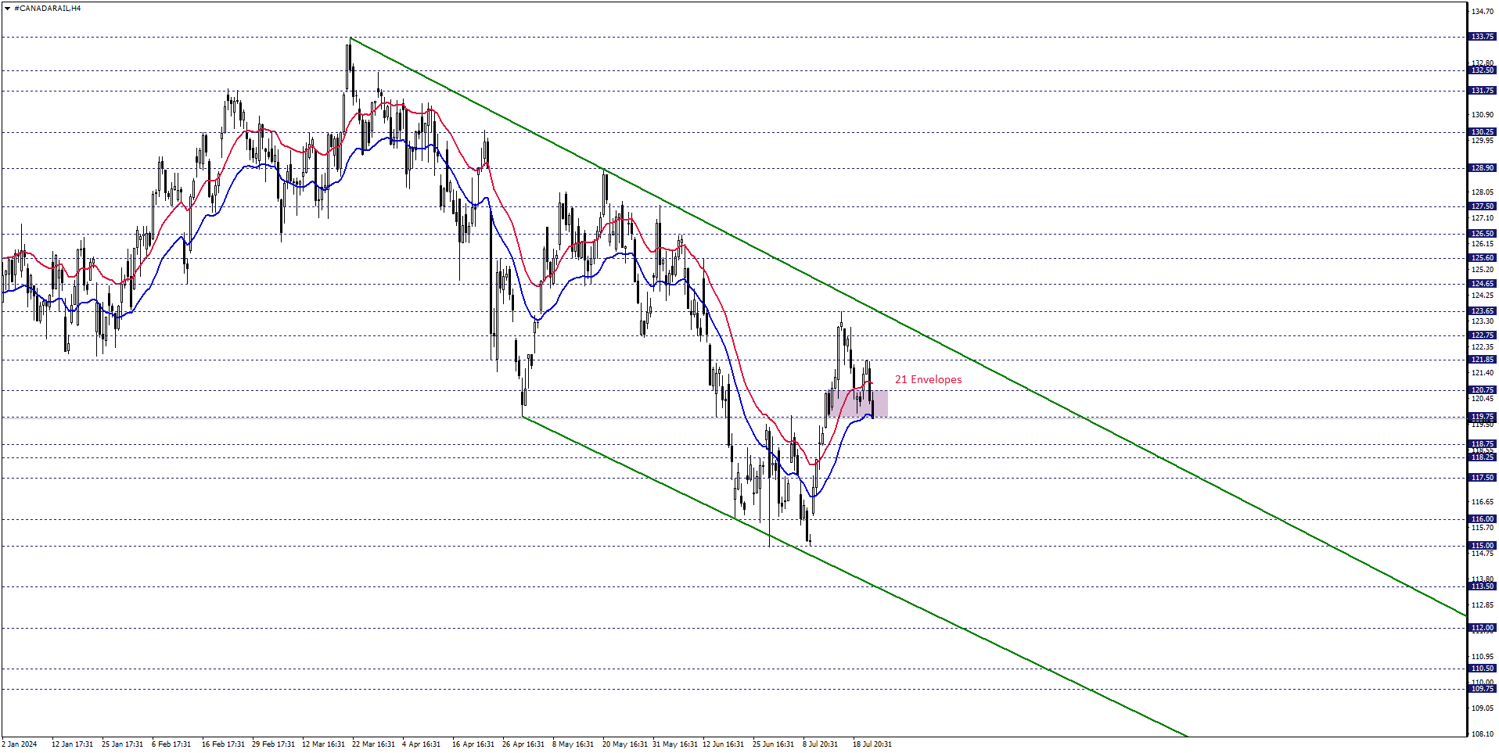The width and height of the screenshot is (1499, 753).
Task: Select the purple shaded rectangle on the chart
Action: (x=859, y=403)
